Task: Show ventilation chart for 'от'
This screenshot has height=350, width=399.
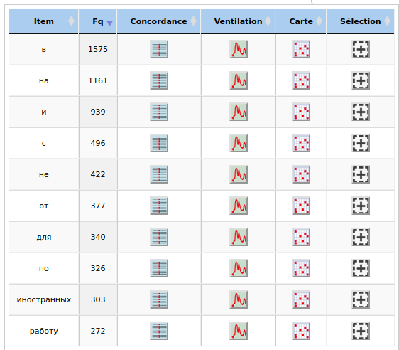Action: 239,206
